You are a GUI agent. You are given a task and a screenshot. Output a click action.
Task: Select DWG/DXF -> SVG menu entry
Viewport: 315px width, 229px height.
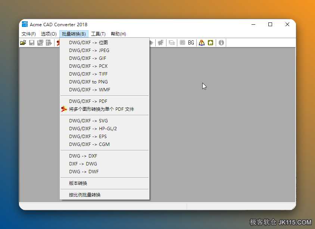point(105,120)
